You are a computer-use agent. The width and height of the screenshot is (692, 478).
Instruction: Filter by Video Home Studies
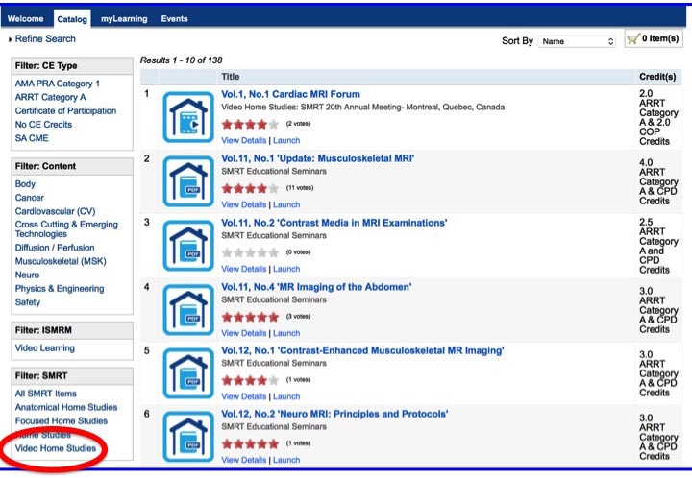pos(56,448)
